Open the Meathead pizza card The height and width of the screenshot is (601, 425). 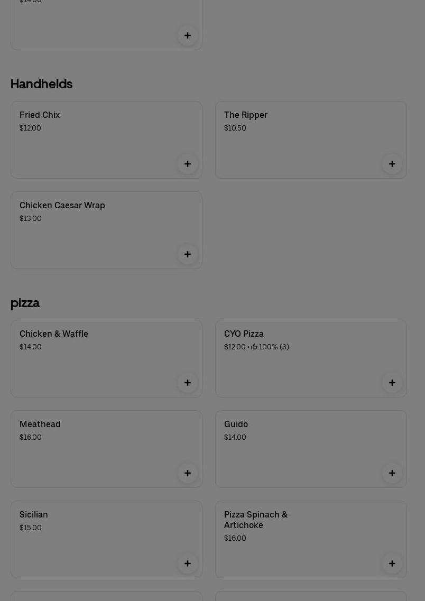pyautogui.click(x=107, y=449)
